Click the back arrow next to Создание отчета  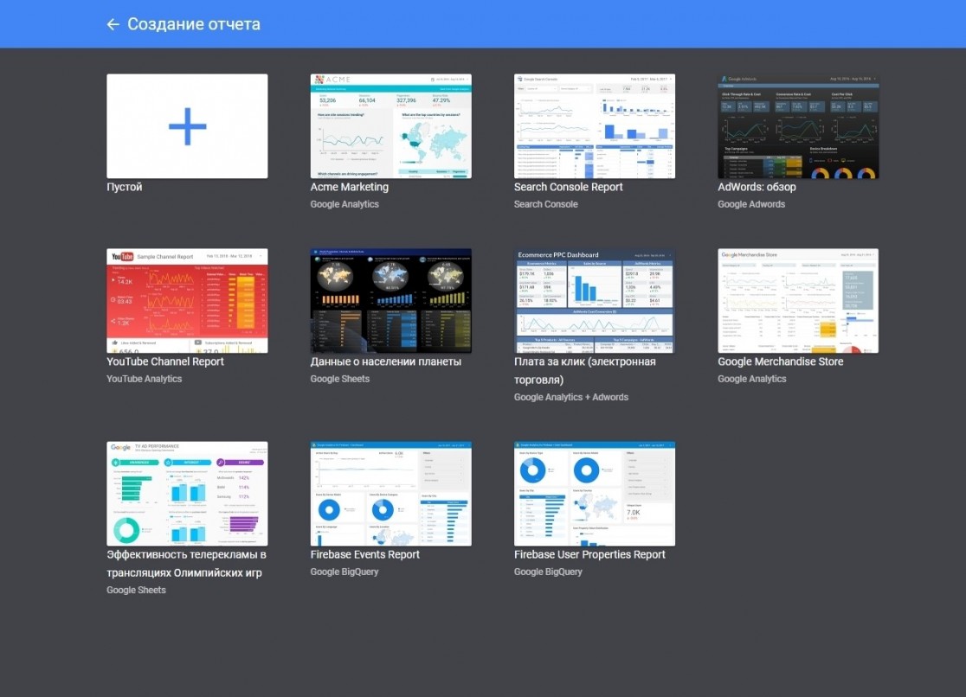point(113,24)
